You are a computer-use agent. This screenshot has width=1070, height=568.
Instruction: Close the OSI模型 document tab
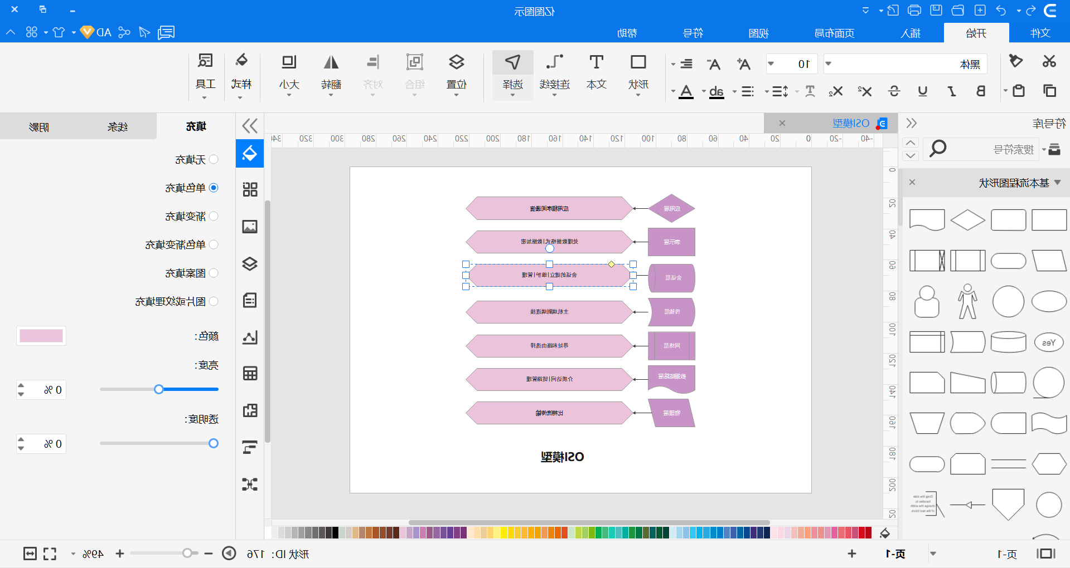(782, 123)
